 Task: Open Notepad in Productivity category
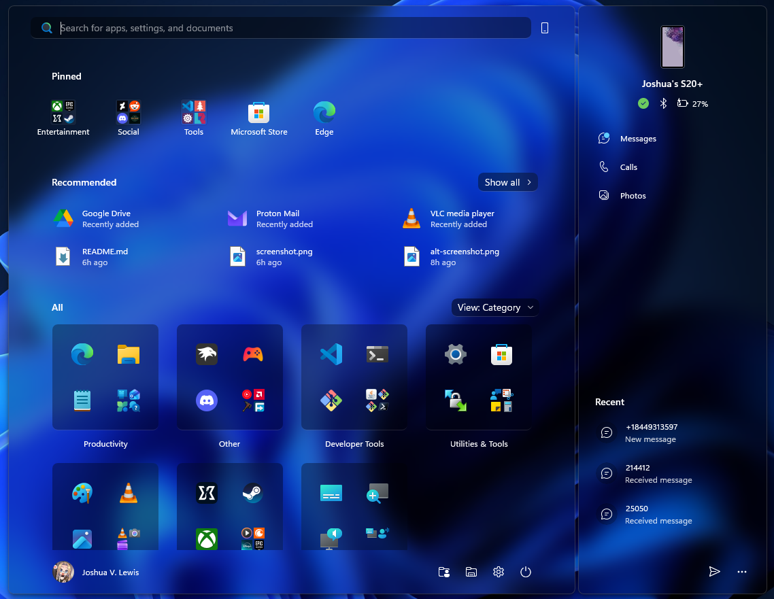(82, 400)
